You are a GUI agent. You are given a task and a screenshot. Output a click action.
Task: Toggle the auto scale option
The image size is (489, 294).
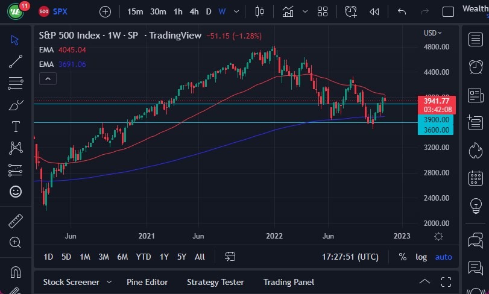[443, 257]
